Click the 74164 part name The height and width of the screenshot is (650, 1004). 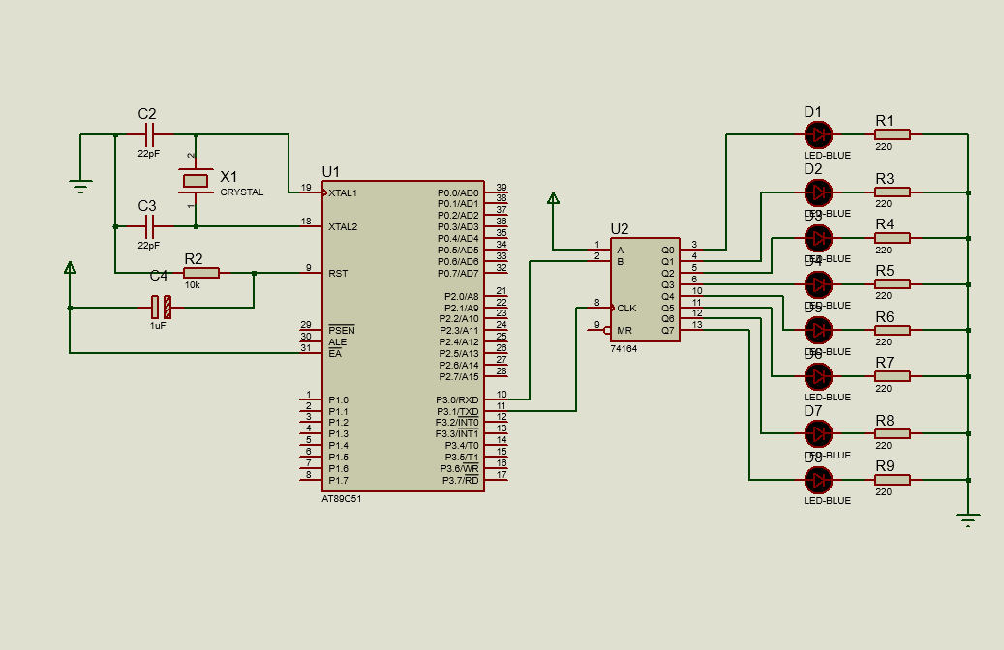click(624, 349)
